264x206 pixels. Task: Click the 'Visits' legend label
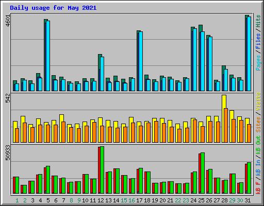coord(258,102)
